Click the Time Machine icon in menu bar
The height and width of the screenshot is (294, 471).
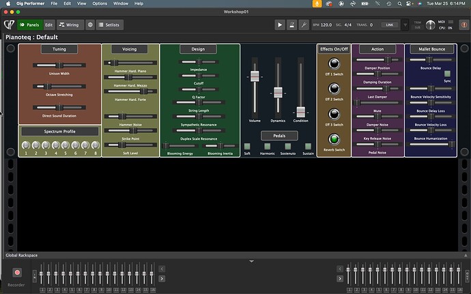pos(389,3)
